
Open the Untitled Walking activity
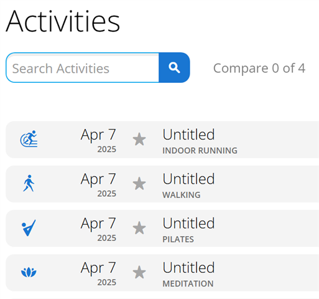tap(188, 179)
